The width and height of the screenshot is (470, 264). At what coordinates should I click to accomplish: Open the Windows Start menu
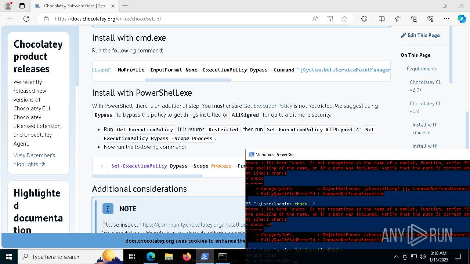[x=9, y=257]
